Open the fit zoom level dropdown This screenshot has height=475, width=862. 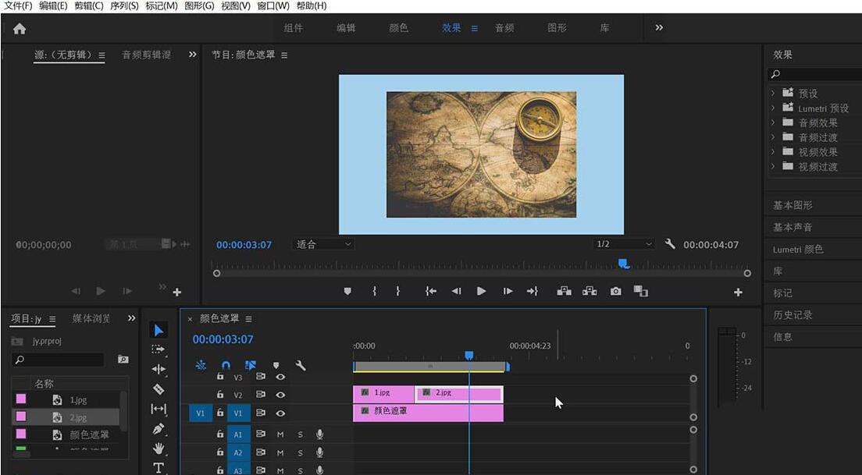click(x=322, y=243)
